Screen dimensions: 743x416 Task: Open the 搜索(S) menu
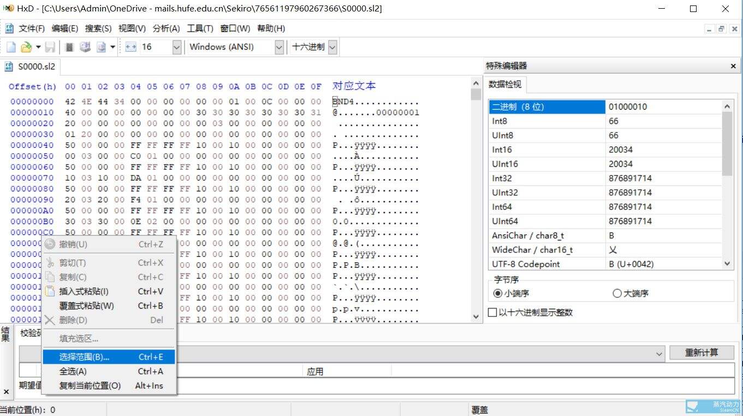(x=98, y=28)
